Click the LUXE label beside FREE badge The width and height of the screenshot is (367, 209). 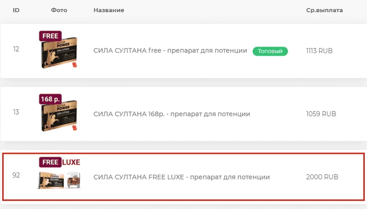(71, 162)
